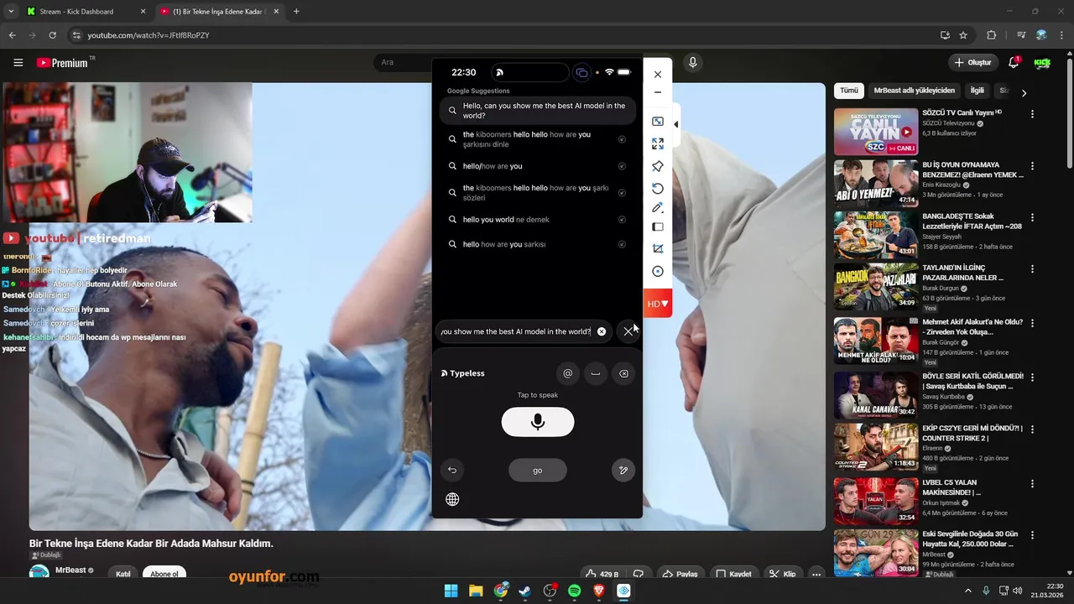
Task: Select the 'hello/how are you' suggestion
Action: click(538, 166)
